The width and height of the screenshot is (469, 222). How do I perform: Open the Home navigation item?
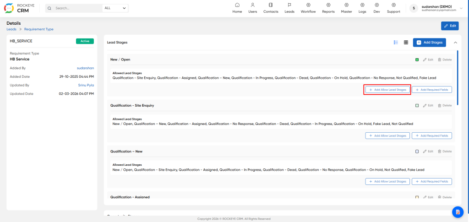coord(237,8)
